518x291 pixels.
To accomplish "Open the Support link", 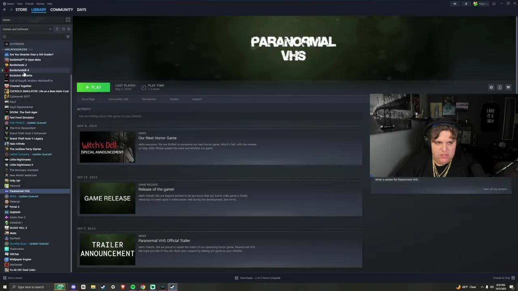I will tap(197, 99).
